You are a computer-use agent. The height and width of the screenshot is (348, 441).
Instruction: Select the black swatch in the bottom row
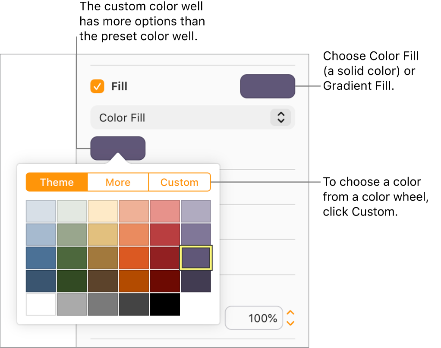(165, 304)
